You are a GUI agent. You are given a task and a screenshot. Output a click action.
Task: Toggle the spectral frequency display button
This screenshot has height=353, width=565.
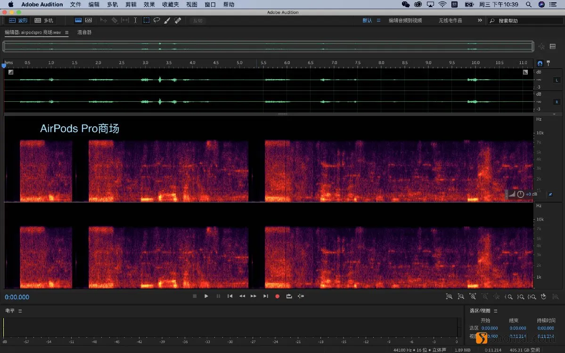(78, 21)
